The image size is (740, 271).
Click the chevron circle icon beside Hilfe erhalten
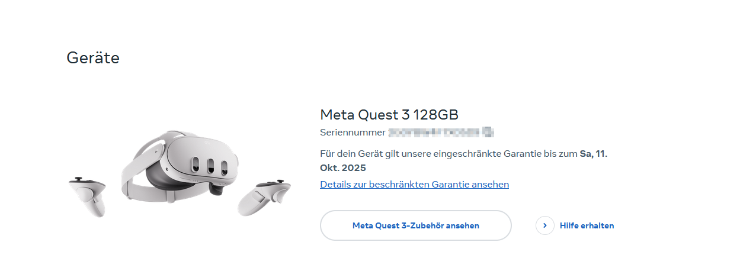coord(544,225)
